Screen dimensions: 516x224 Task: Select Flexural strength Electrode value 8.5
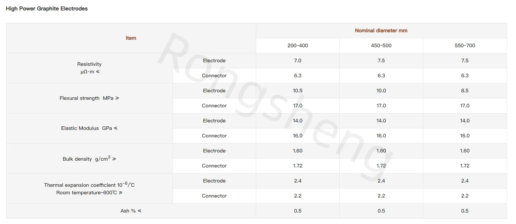465,91
